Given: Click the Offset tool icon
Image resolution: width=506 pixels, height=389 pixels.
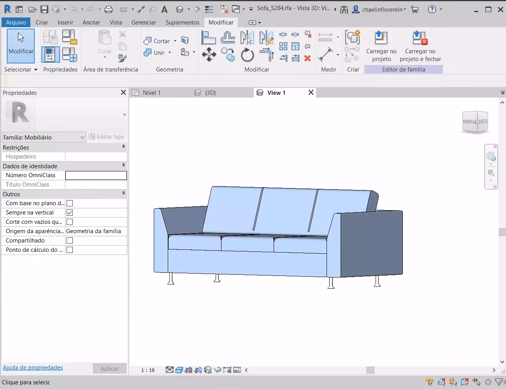Looking at the screenshot, I should 228,37.
